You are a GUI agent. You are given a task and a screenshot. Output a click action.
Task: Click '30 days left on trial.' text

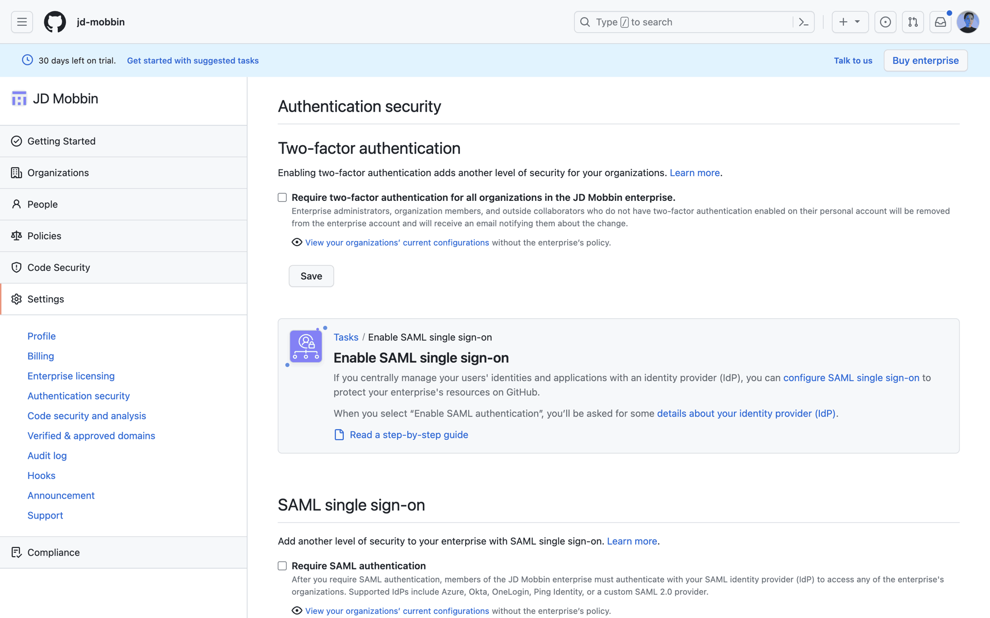click(x=77, y=61)
